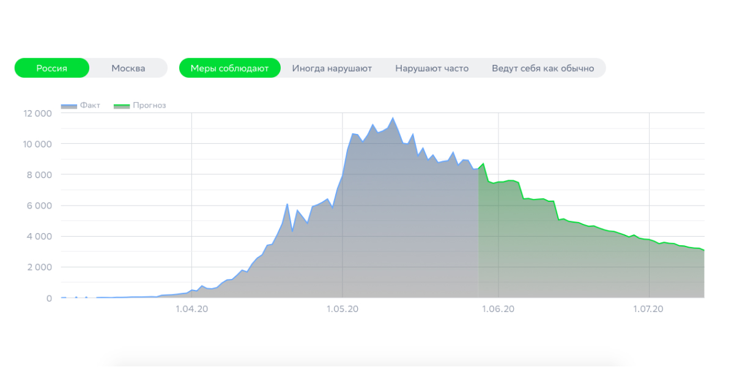This screenshot has height=367, width=734.
Task: Click the Прогноз legend label
Action: [149, 105]
